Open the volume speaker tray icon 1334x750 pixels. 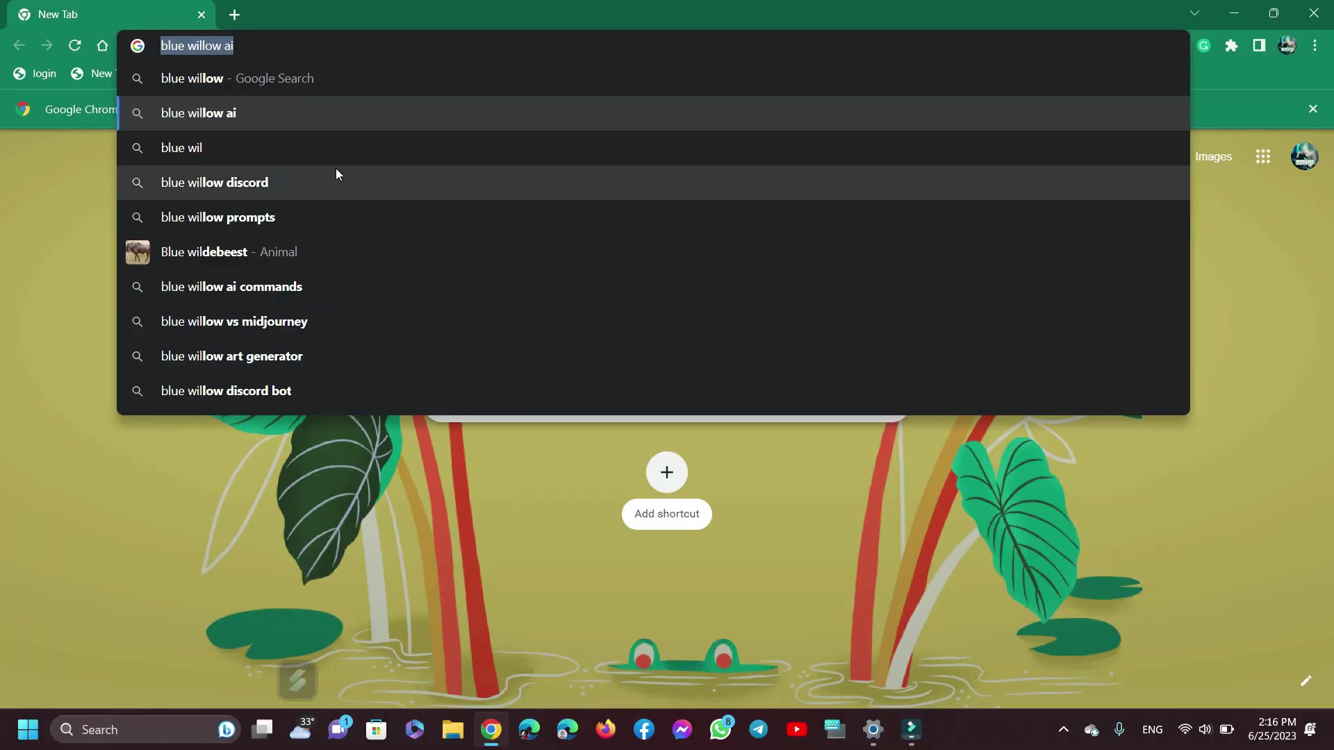(x=1205, y=729)
